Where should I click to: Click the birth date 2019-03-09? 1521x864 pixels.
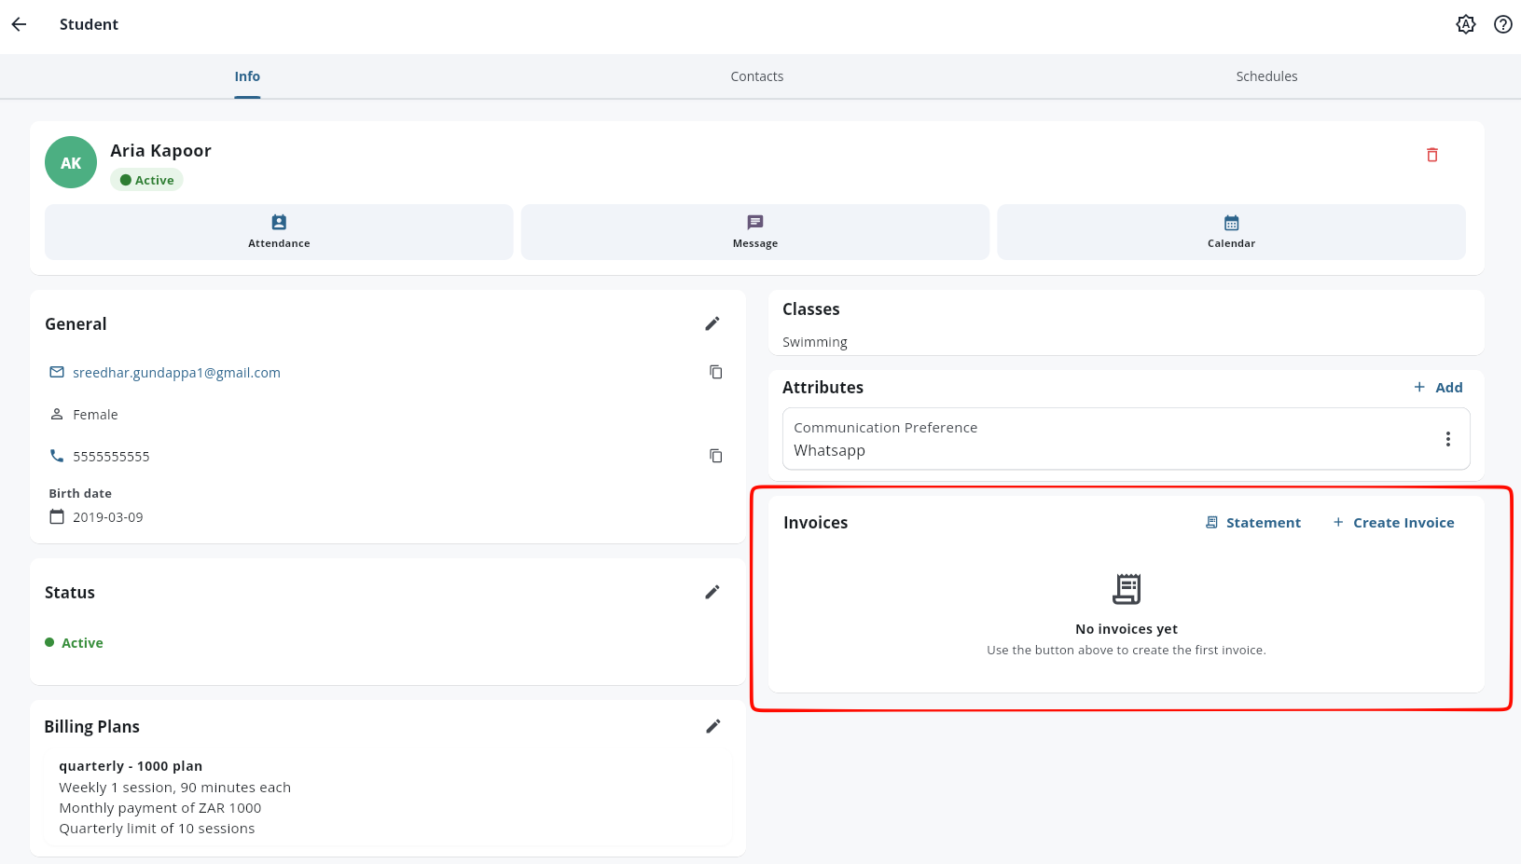[108, 517]
